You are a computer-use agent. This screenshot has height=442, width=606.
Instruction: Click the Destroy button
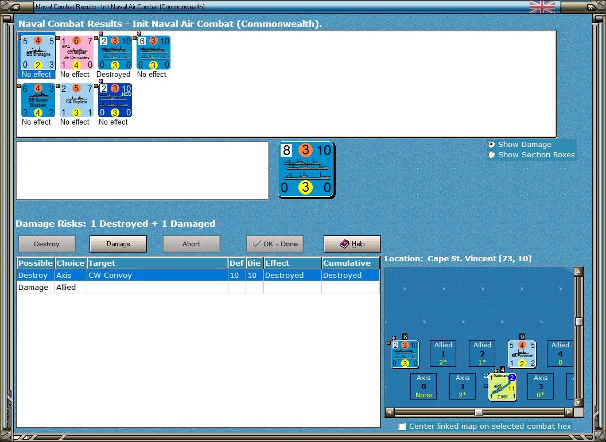pyautogui.click(x=46, y=244)
